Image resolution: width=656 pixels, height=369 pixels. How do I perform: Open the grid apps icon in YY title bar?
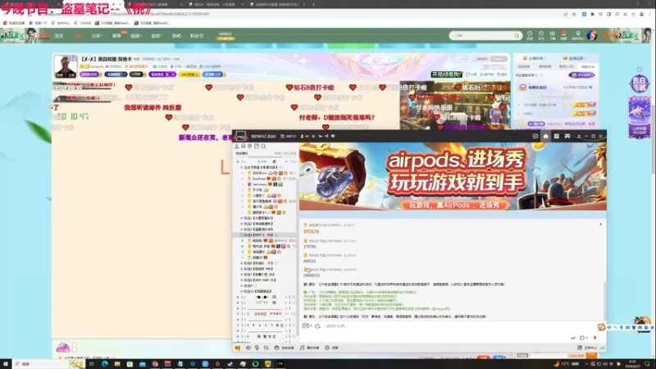coord(557,136)
